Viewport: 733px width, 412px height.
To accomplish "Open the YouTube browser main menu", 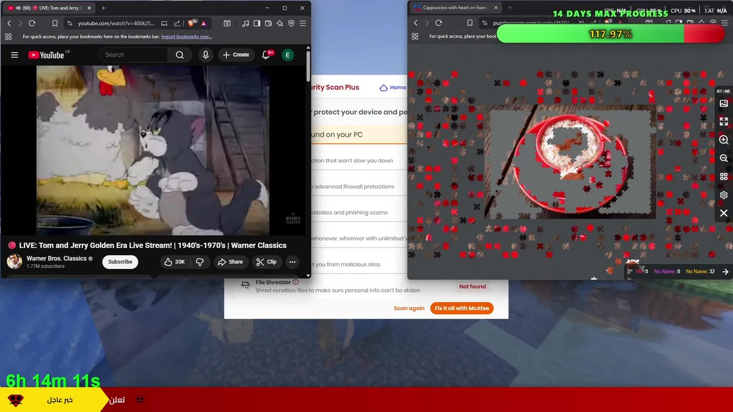I will coord(303,23).
